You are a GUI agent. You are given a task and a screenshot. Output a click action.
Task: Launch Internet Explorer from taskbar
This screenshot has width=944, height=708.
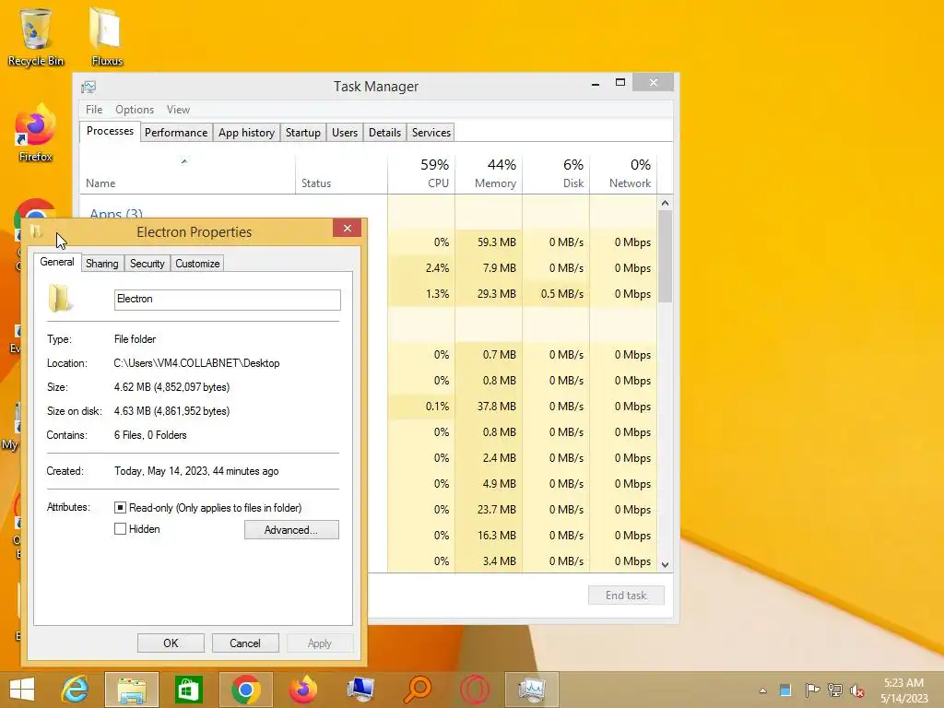75,690
